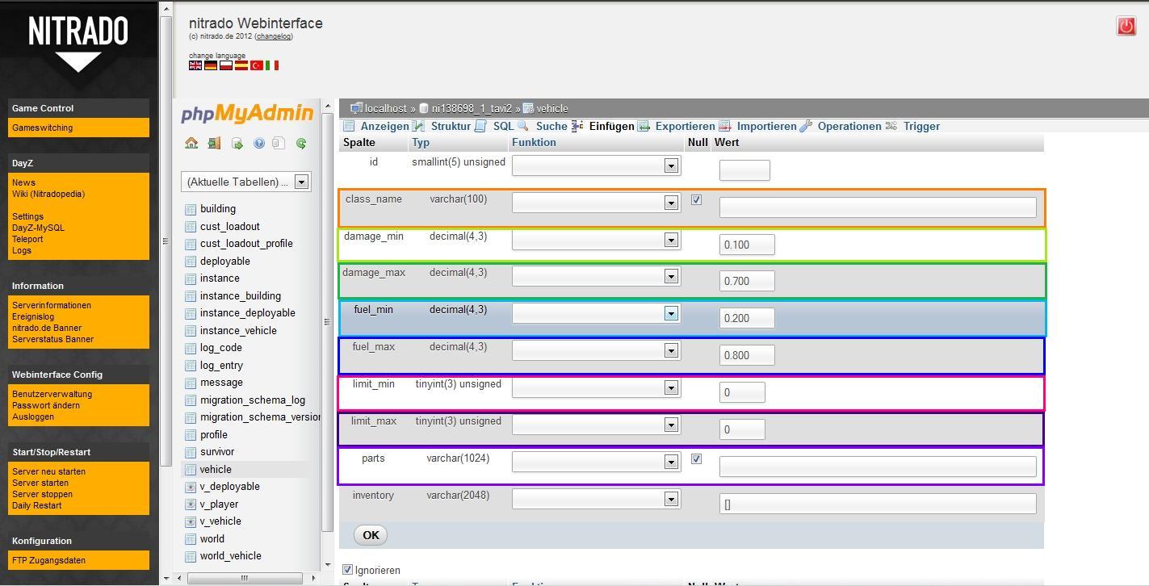Open Funktion dropdown for id row
The image size is (1149, 586).
pos(596,165)
